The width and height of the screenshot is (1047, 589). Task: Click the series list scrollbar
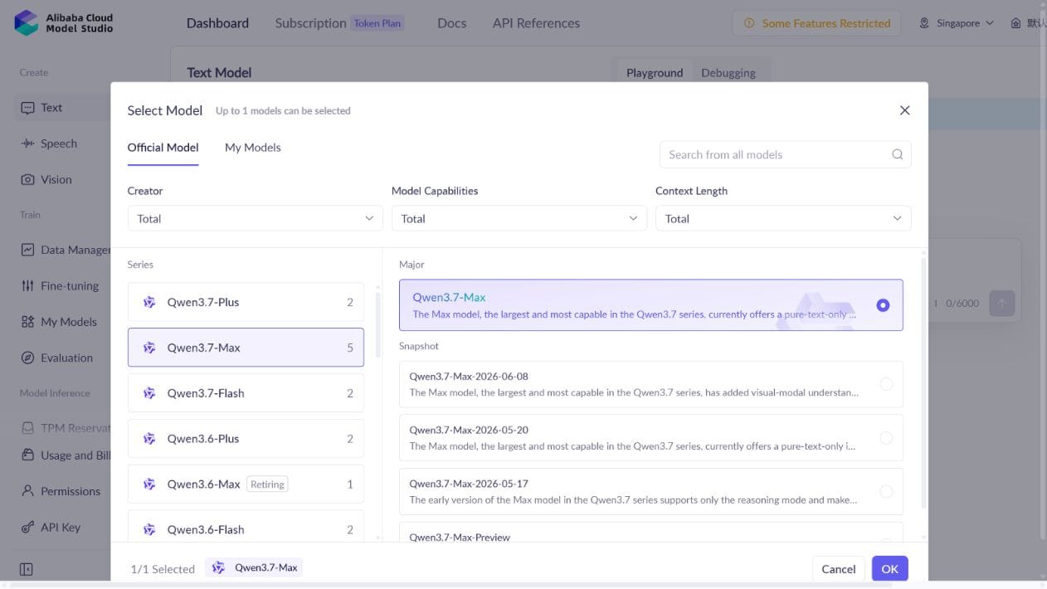[x=378, y=324]
